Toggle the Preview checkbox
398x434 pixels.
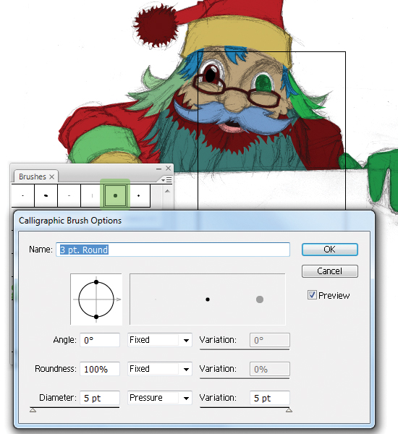click(312, 295)
